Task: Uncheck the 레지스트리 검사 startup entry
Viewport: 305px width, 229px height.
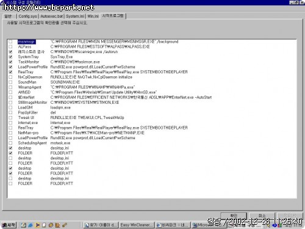Action: (10, 52)
